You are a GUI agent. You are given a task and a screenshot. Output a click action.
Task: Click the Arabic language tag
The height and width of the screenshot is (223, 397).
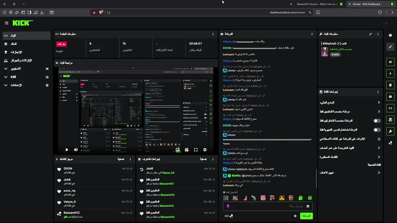335,55
